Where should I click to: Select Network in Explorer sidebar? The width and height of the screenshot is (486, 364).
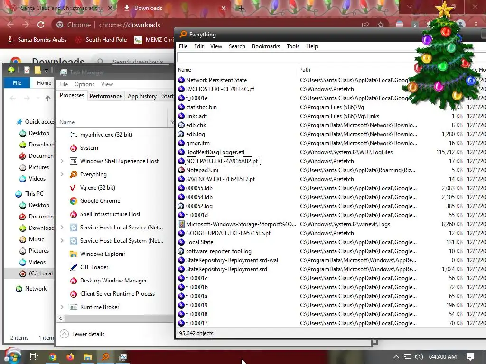31,289
